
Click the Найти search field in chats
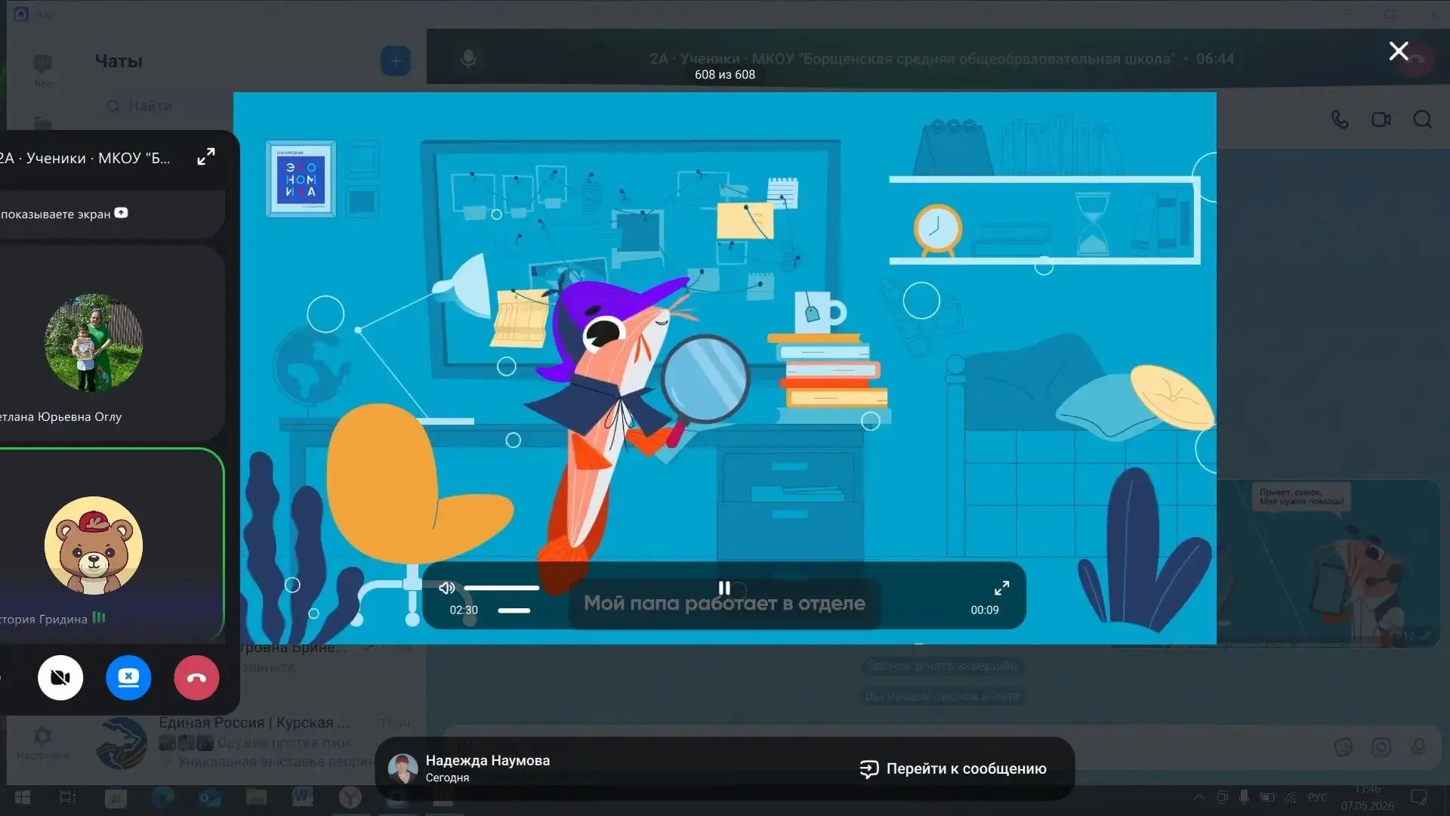click(x=150, y=106)
